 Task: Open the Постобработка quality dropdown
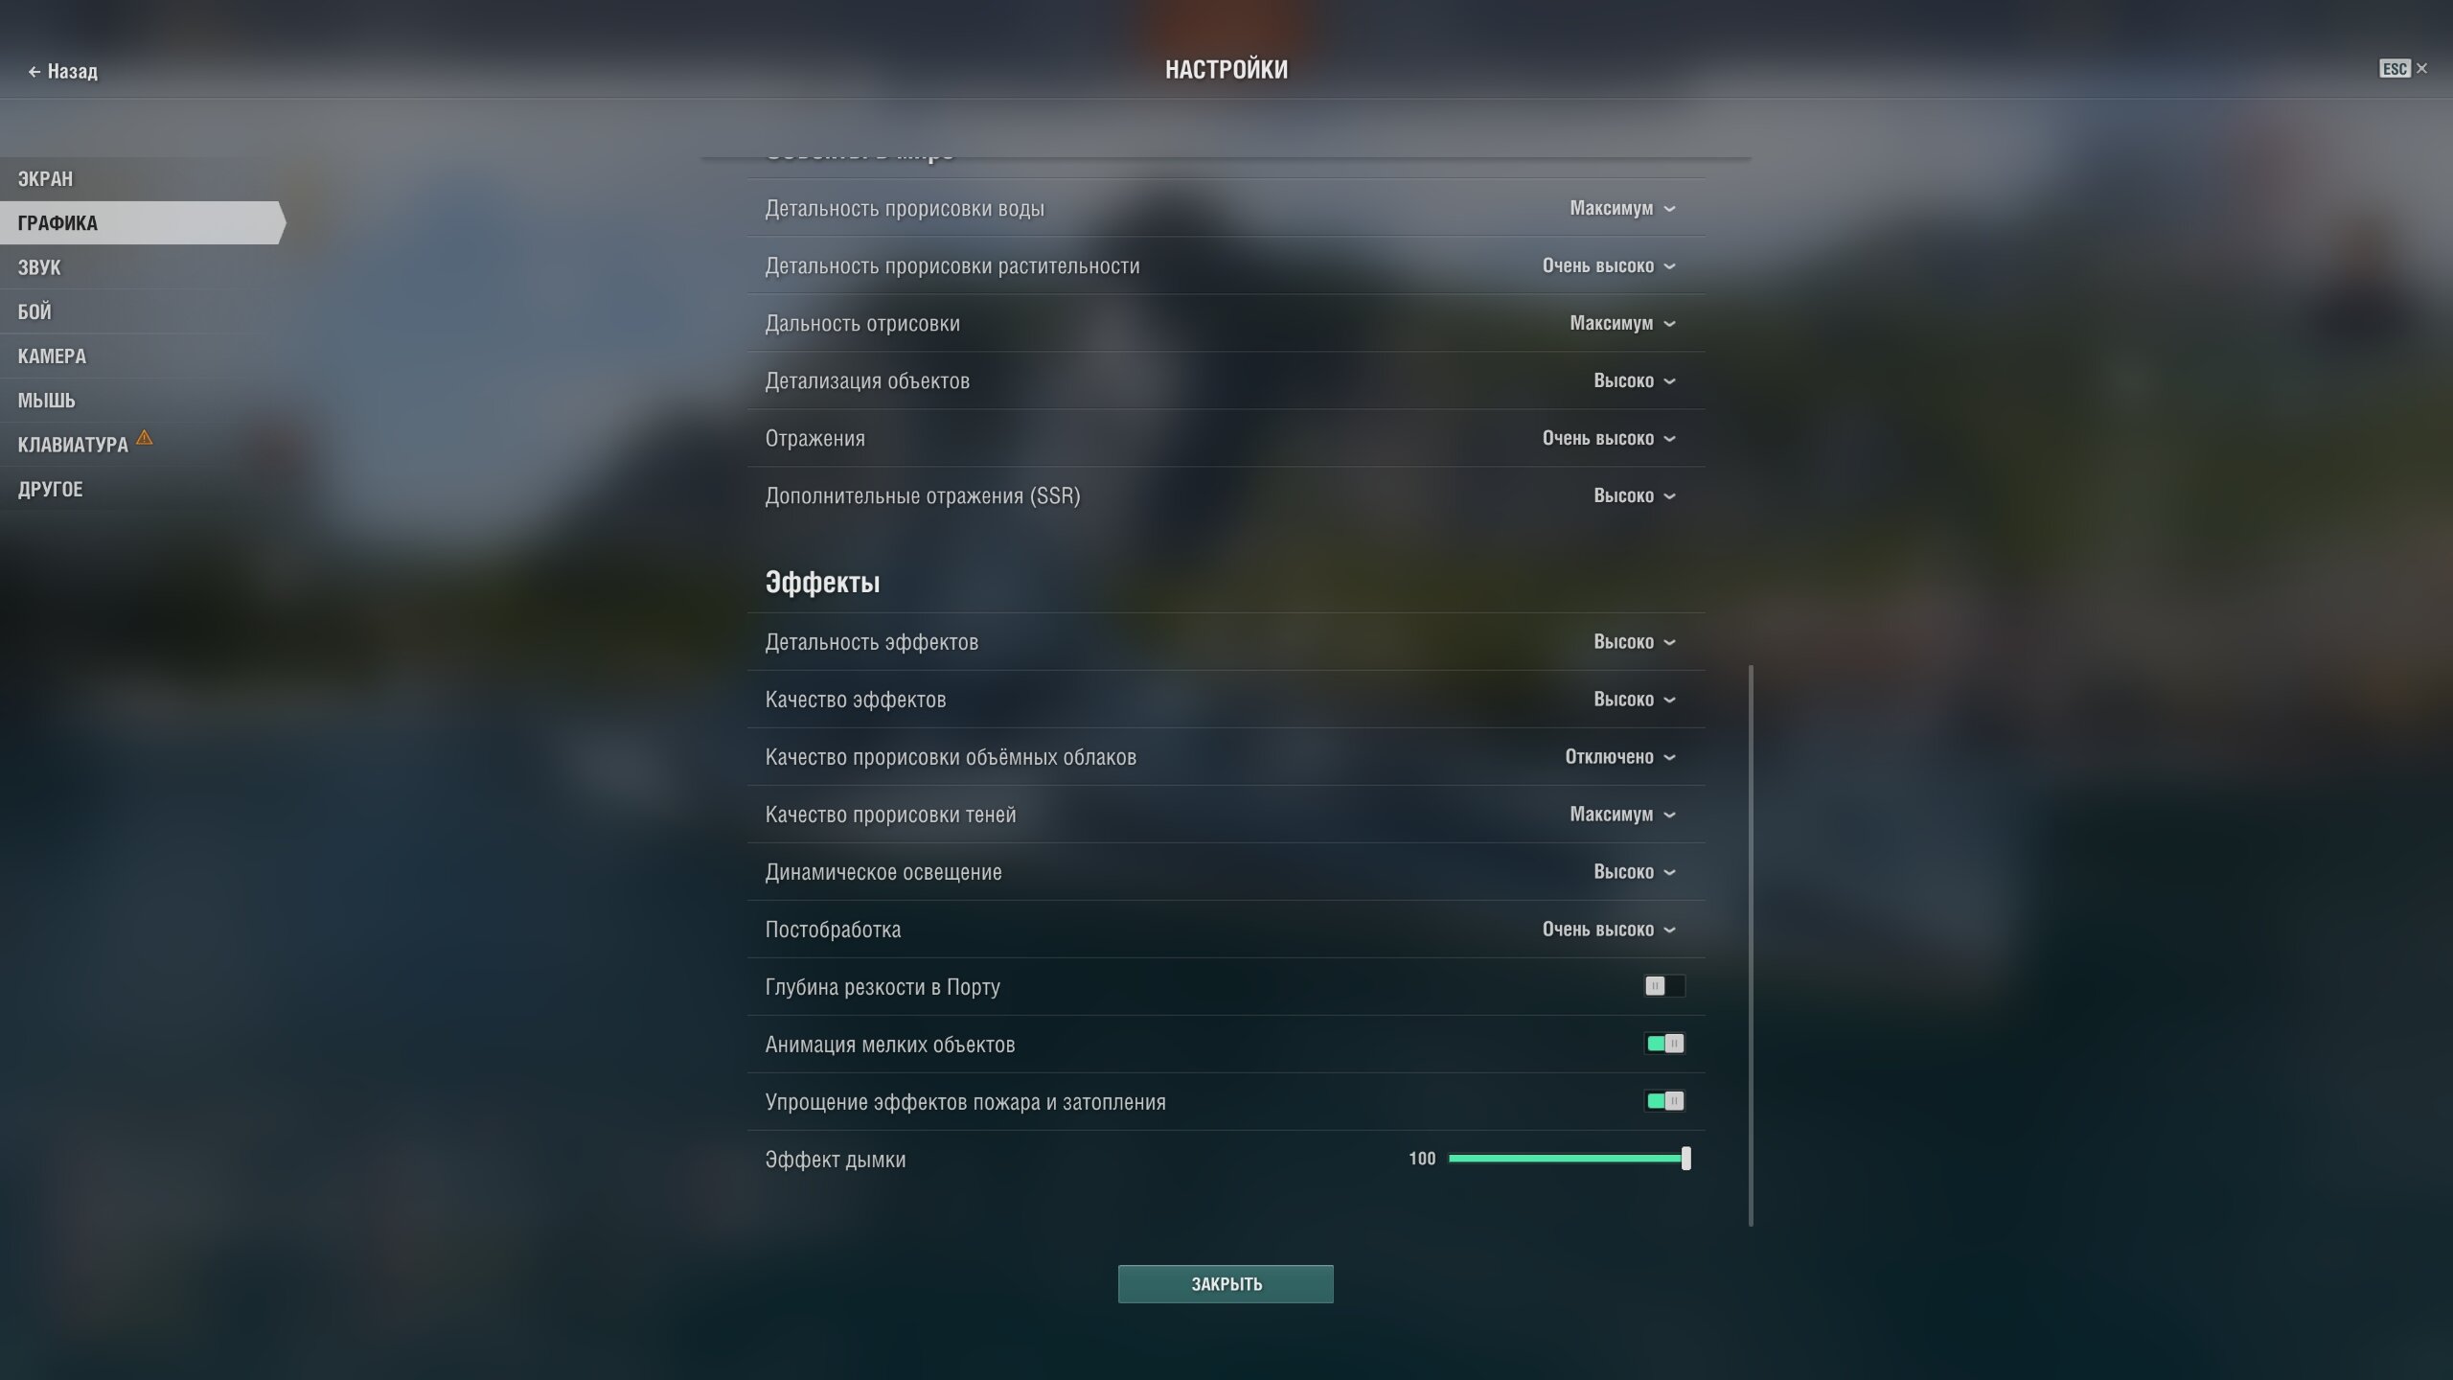(1609, 929)
